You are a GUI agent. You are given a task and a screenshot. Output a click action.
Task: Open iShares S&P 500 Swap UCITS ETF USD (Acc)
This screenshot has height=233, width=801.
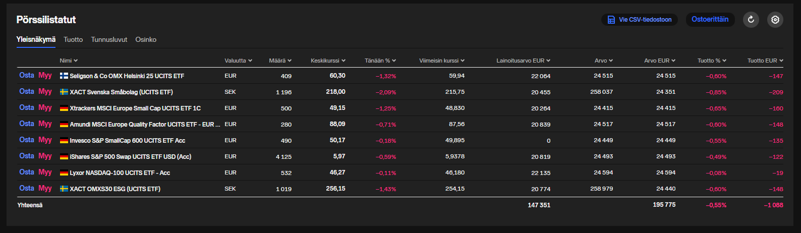[131, 157]
